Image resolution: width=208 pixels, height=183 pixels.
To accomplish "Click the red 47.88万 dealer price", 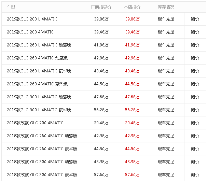I will point(132,97).
